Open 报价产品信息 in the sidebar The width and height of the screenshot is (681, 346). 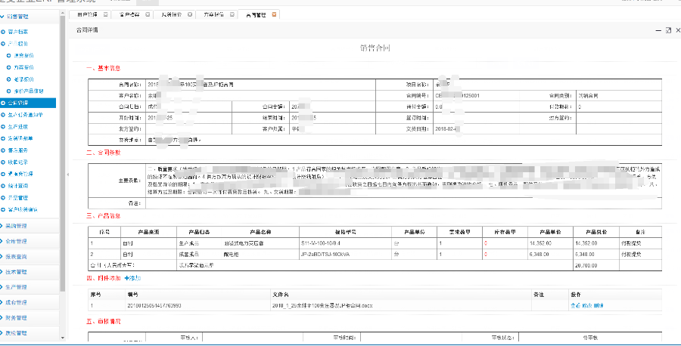29,91
